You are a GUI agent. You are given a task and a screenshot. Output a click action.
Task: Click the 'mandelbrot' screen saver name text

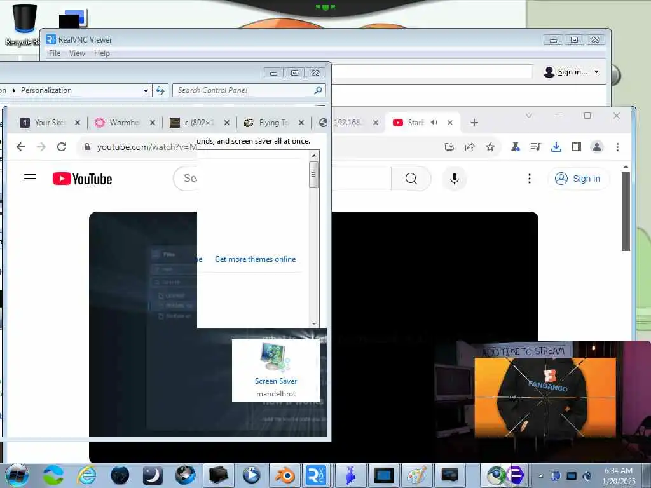(x=276, y=394)
